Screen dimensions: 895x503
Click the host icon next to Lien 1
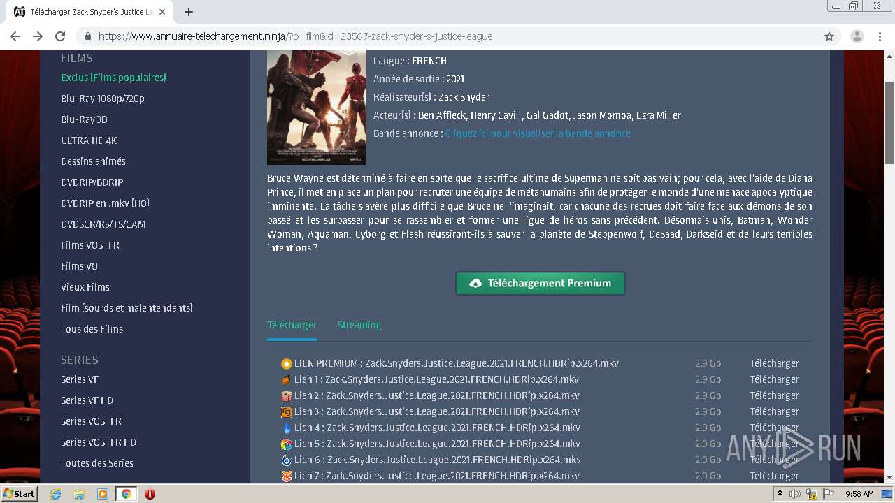pos(287,380)
